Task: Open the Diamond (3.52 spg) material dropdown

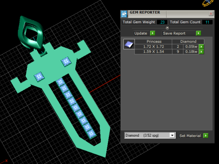Action: pos(150,135)
